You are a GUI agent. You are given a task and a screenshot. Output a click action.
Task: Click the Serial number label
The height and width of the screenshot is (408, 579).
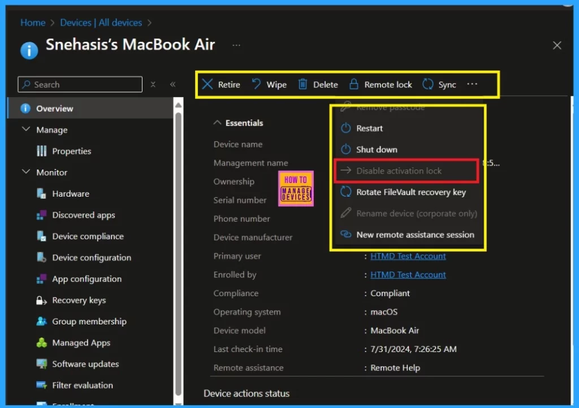240,200
